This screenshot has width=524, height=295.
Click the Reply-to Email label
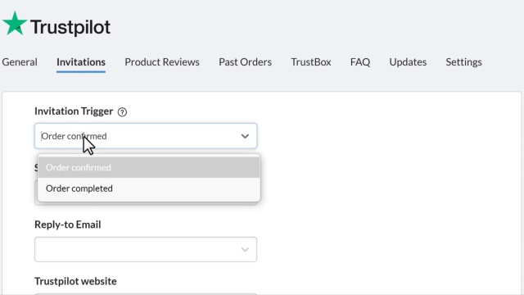(x=68, y=225)
